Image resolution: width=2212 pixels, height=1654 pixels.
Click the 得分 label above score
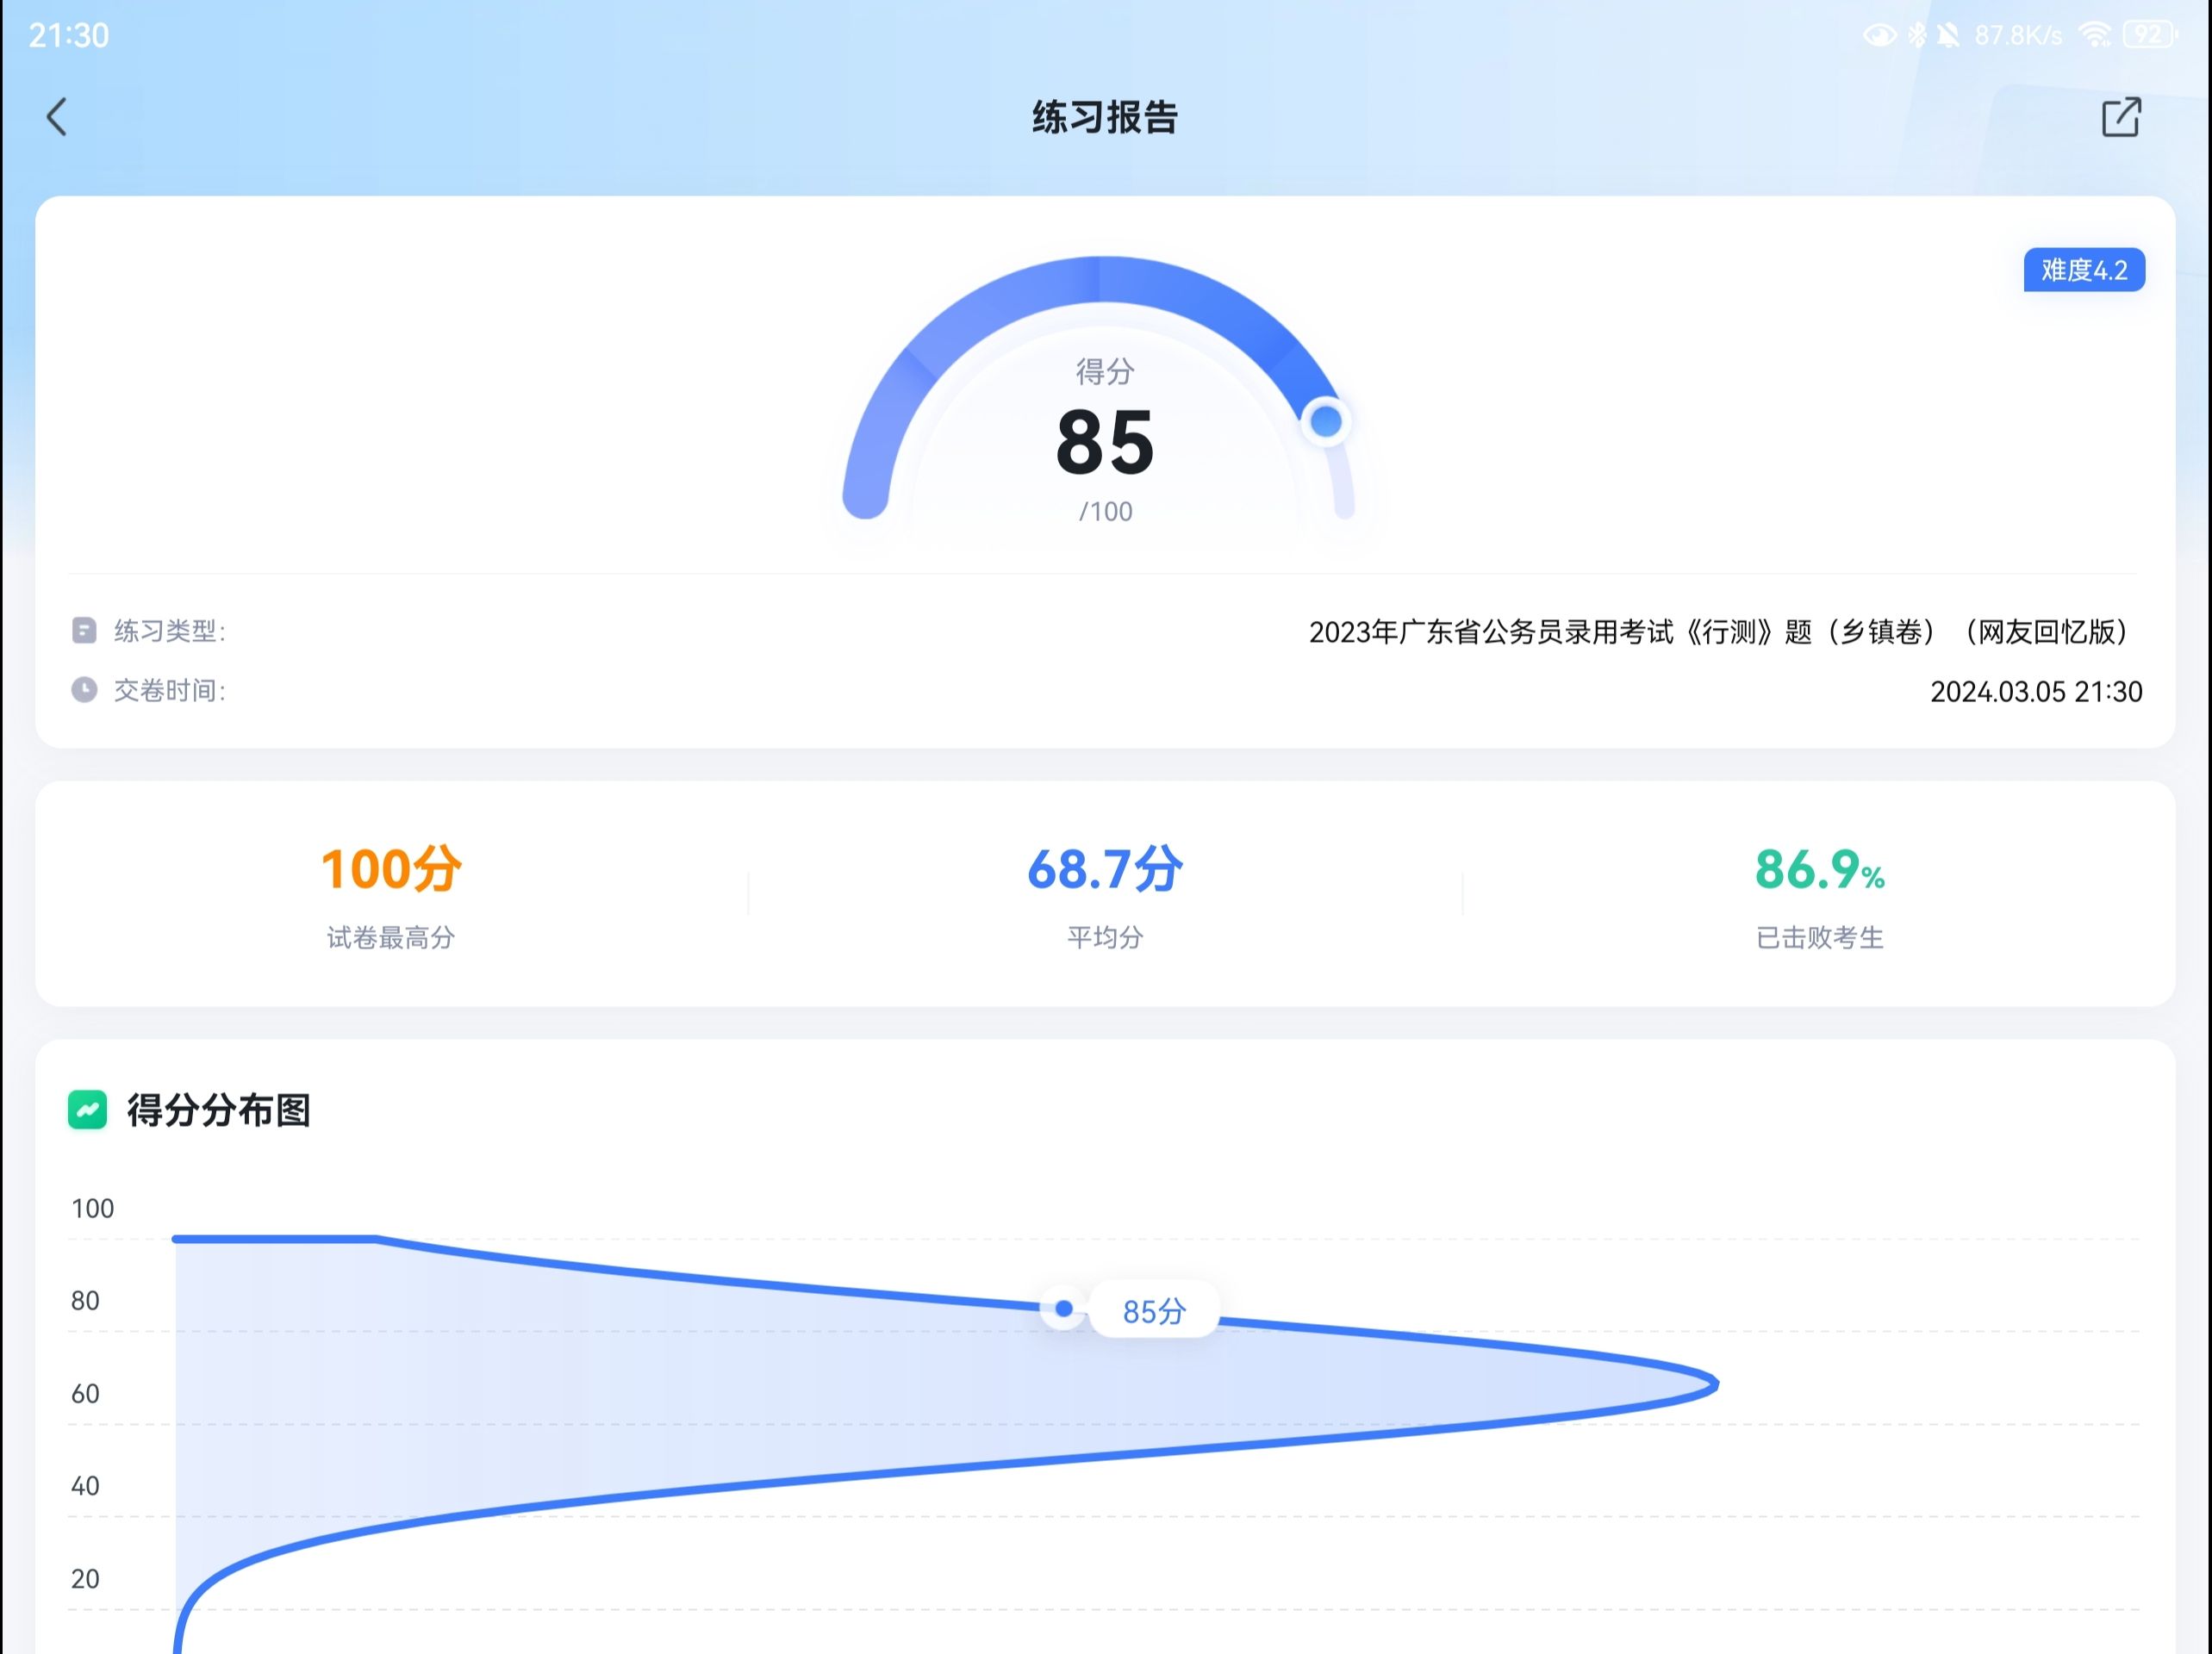pyautogui.click(x=1105, y=372)
